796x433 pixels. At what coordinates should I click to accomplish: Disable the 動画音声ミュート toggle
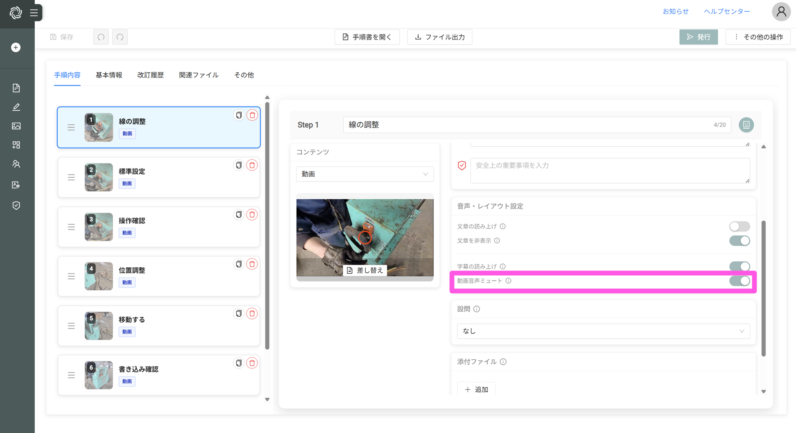tap(739, 281)
